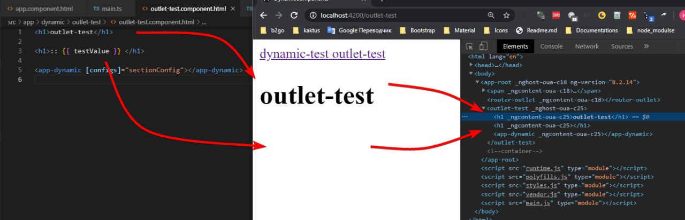Screen dimensions: 685x220
Task: Click the orange-red slash extension icon
Action: tap(632, 15)
